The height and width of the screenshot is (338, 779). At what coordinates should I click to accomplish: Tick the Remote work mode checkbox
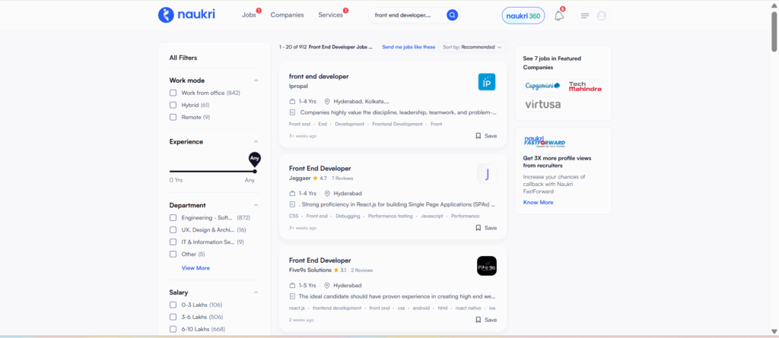[173, 117]
